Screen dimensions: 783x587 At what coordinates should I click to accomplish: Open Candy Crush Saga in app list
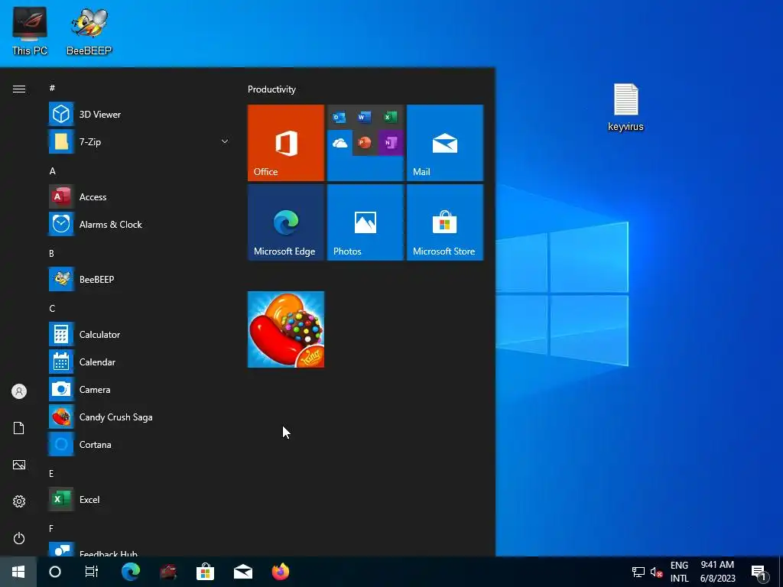(x=139, y=417)
